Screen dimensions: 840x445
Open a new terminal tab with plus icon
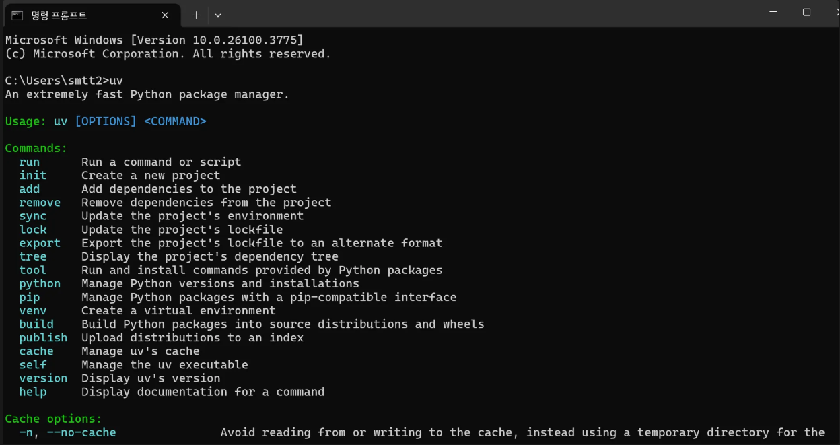click(196, 15)
